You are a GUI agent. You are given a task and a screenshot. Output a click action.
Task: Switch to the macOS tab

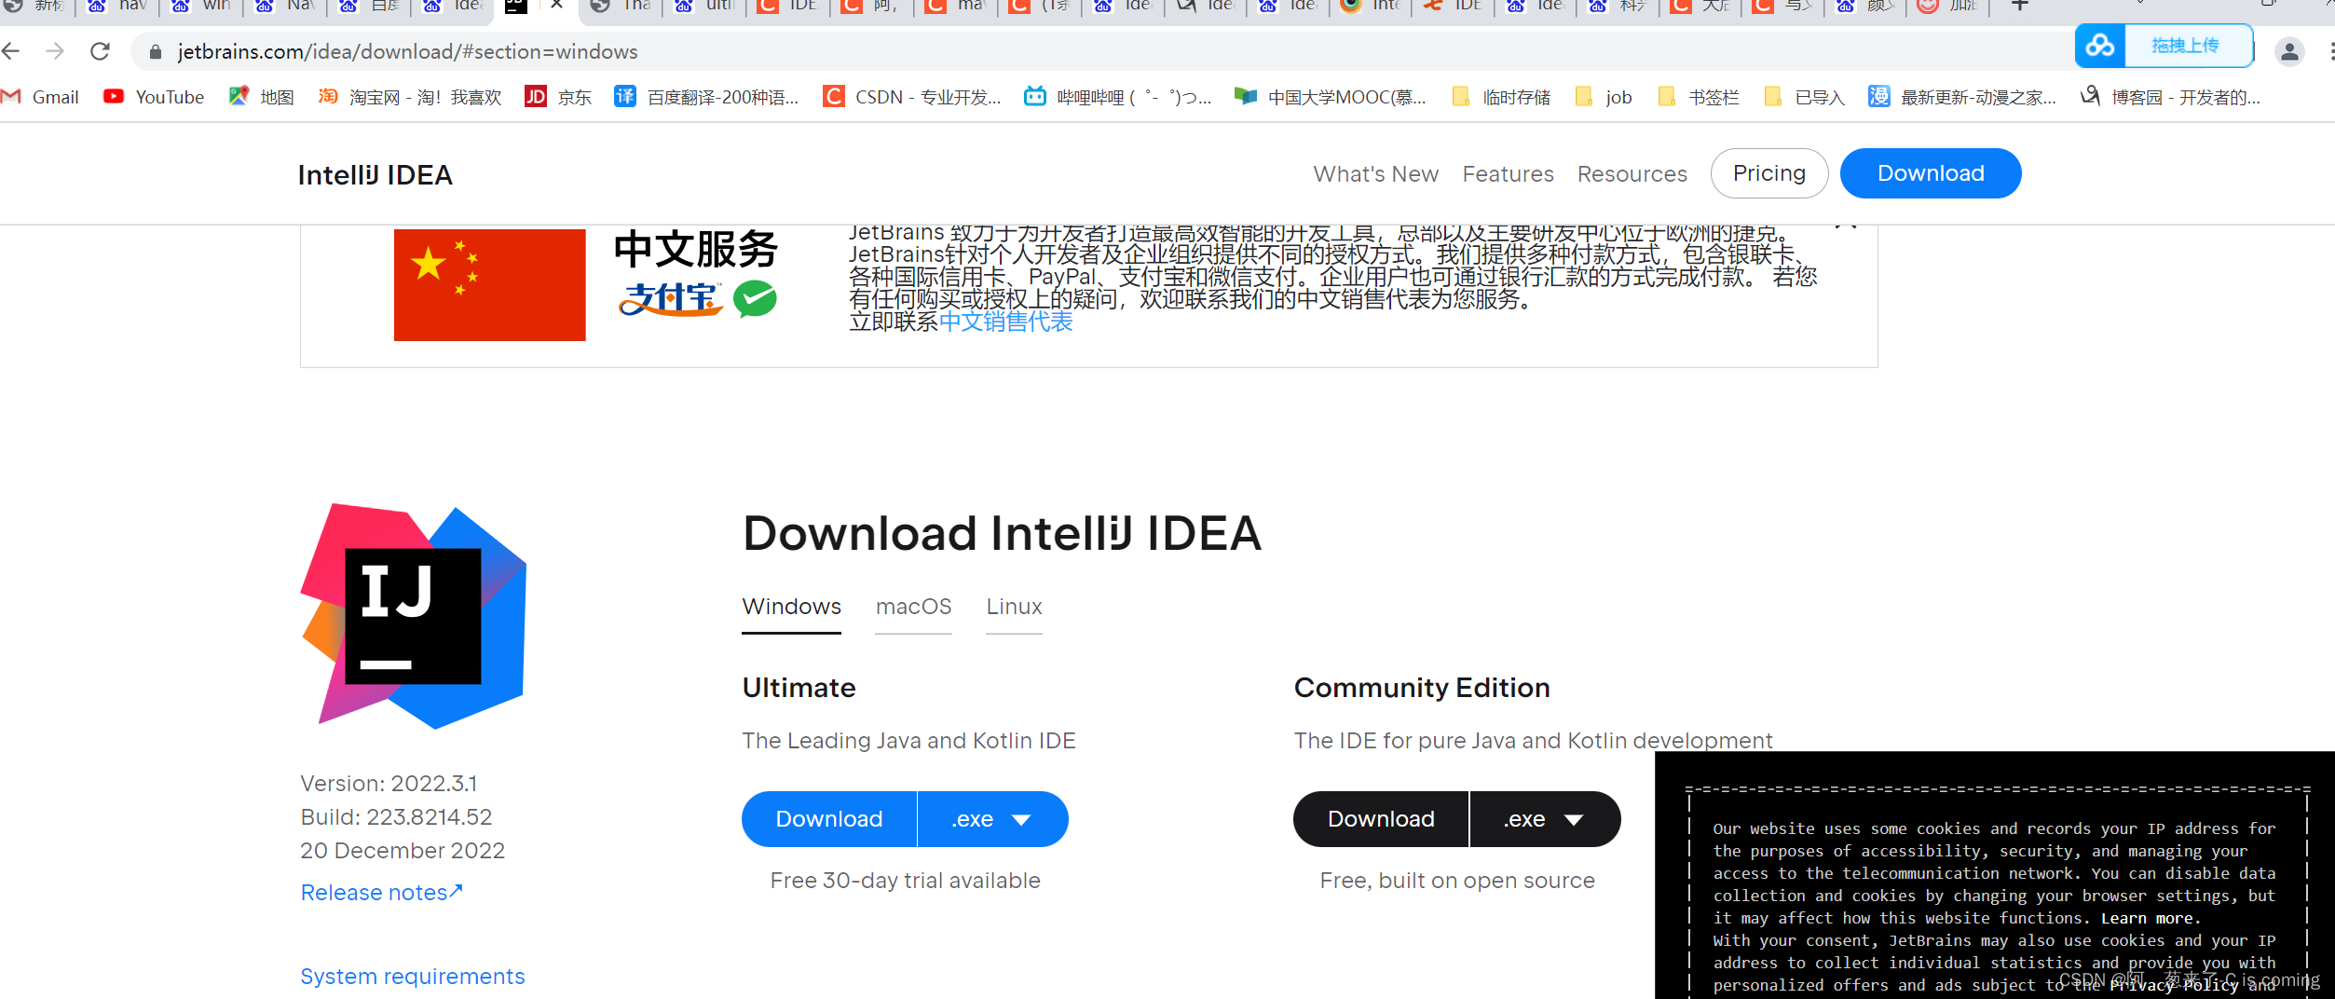click(913, 607)
